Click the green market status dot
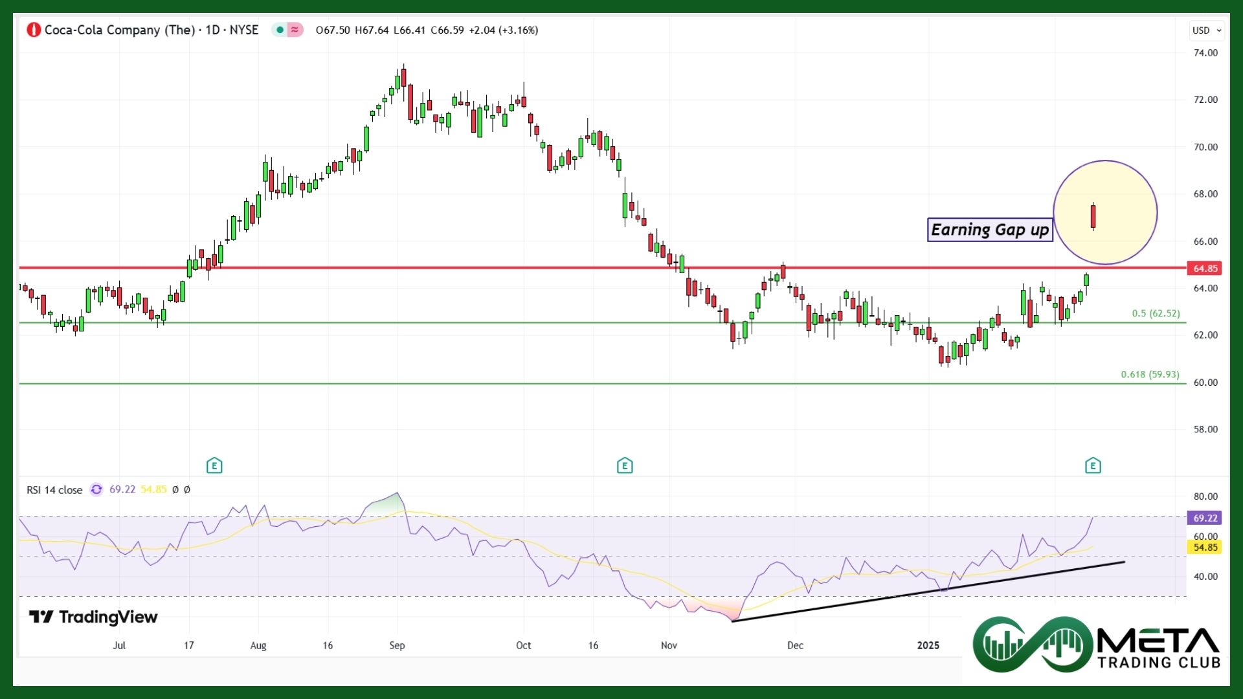The height and width of the screenshot is (699, 1243). pyautogui.click(x=280, y=30)
